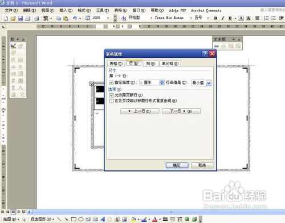Open the 网格型 style dropdown
285x223 pixels.
coord(152,18)
